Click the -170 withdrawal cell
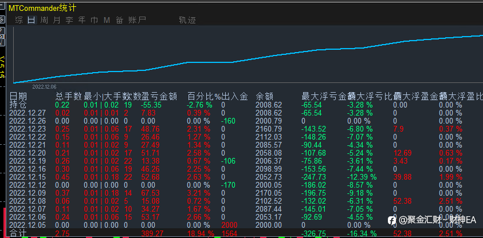The image size is (483, 238). (x=228, y=185)
